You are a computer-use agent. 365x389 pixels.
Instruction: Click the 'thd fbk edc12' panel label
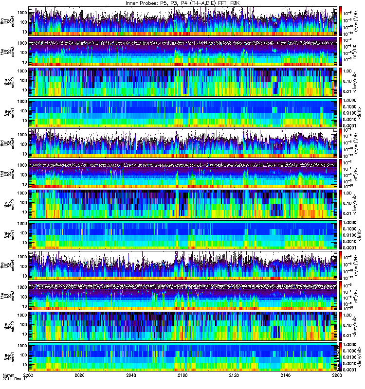coord(9,204)
